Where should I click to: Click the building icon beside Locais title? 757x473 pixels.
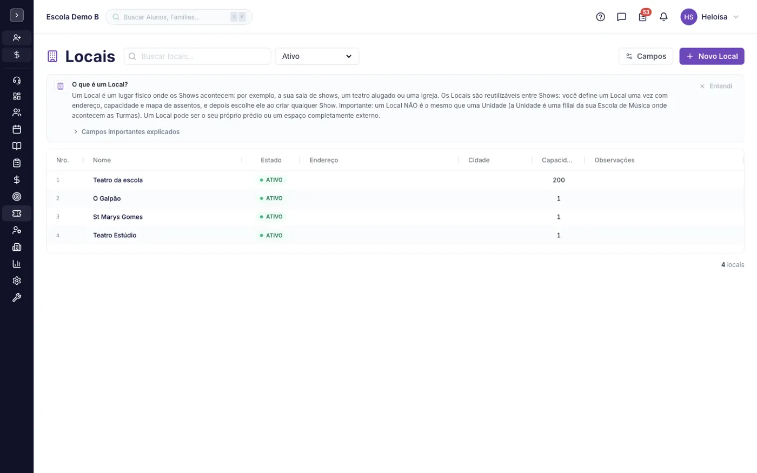point(52,56)
